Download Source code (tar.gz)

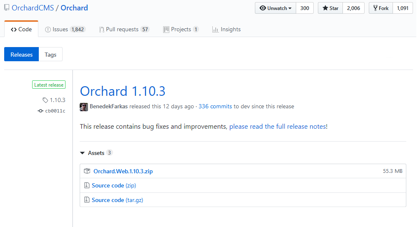pyautogui.click(x=117, y=200)
